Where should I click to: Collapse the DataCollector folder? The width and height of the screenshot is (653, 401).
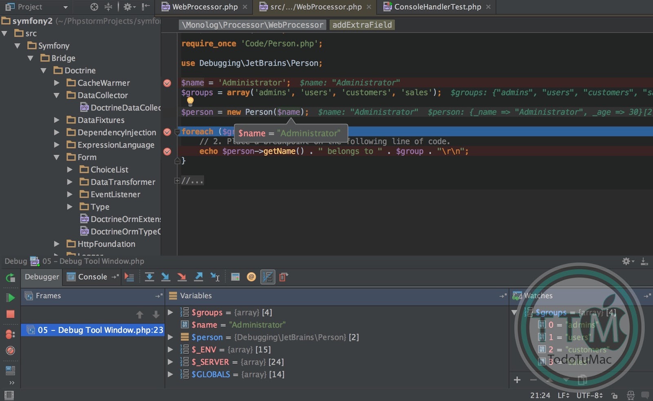57,95
